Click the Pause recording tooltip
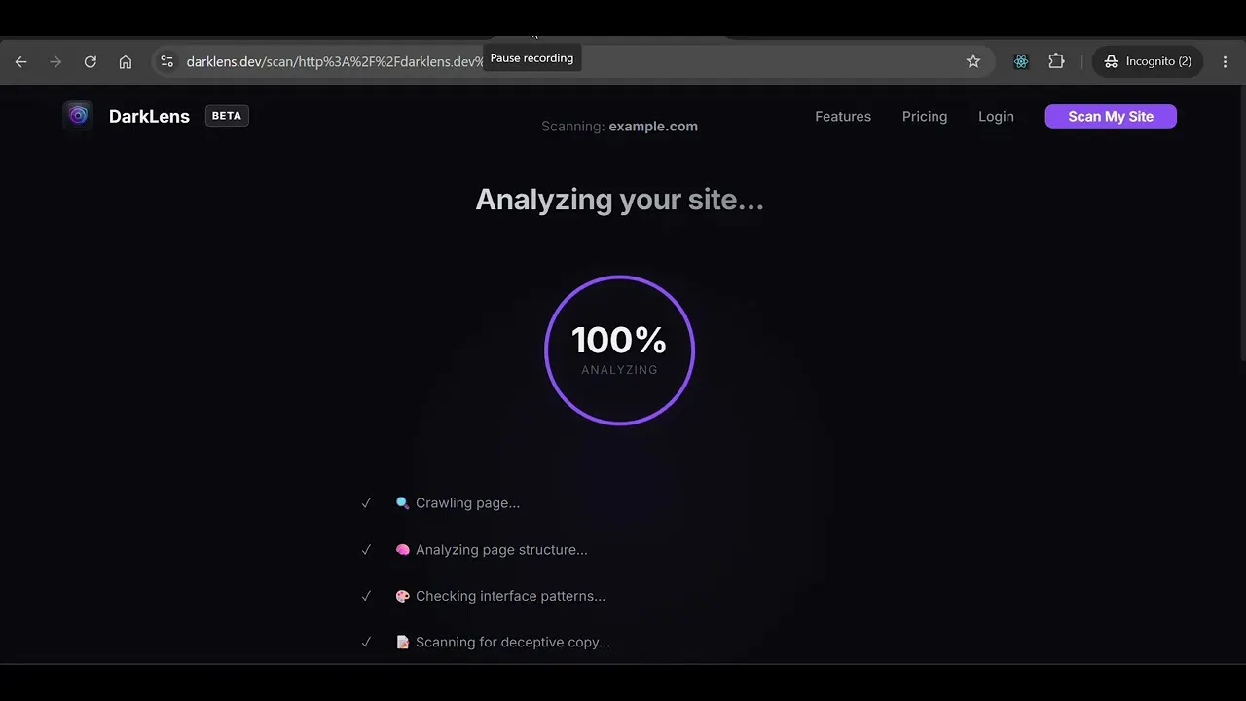Screen dimensions: 1246x701 click(531, 58)
